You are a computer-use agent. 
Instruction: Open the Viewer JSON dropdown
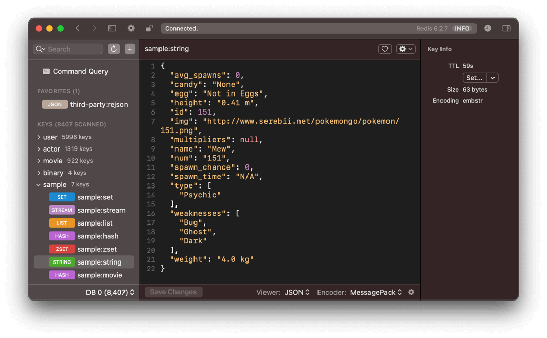click(x=297, y=292)
